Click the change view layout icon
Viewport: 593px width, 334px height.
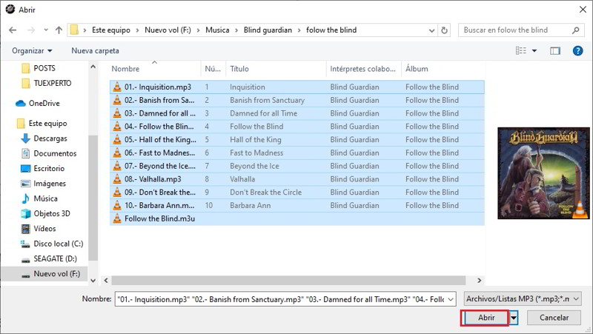pos(520,50)
